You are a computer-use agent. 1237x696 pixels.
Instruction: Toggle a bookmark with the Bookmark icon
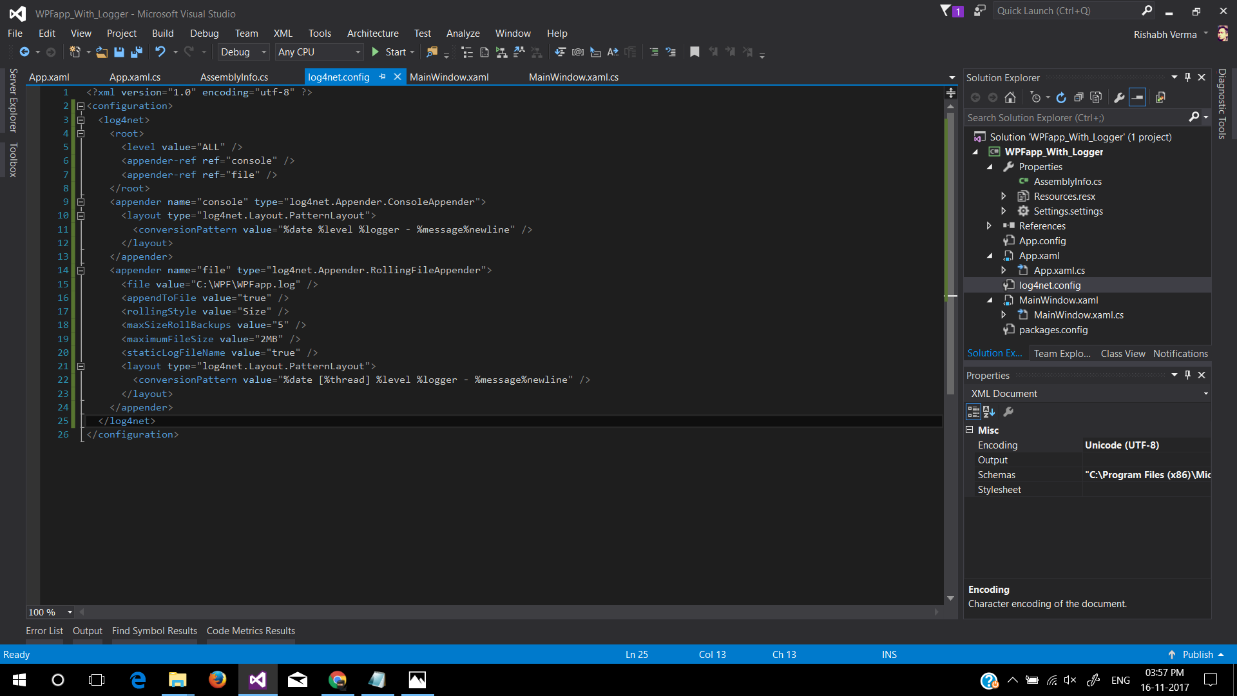click(695, 52)
